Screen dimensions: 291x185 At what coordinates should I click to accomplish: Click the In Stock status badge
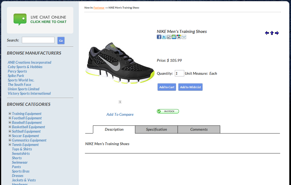(168, 111)
